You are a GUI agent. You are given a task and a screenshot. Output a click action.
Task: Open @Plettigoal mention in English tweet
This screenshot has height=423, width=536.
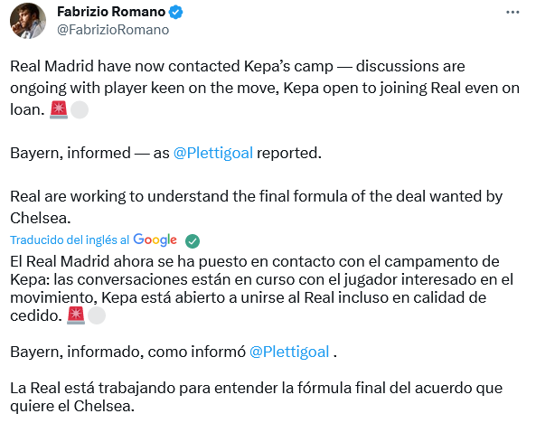click(x=213, y=153)
